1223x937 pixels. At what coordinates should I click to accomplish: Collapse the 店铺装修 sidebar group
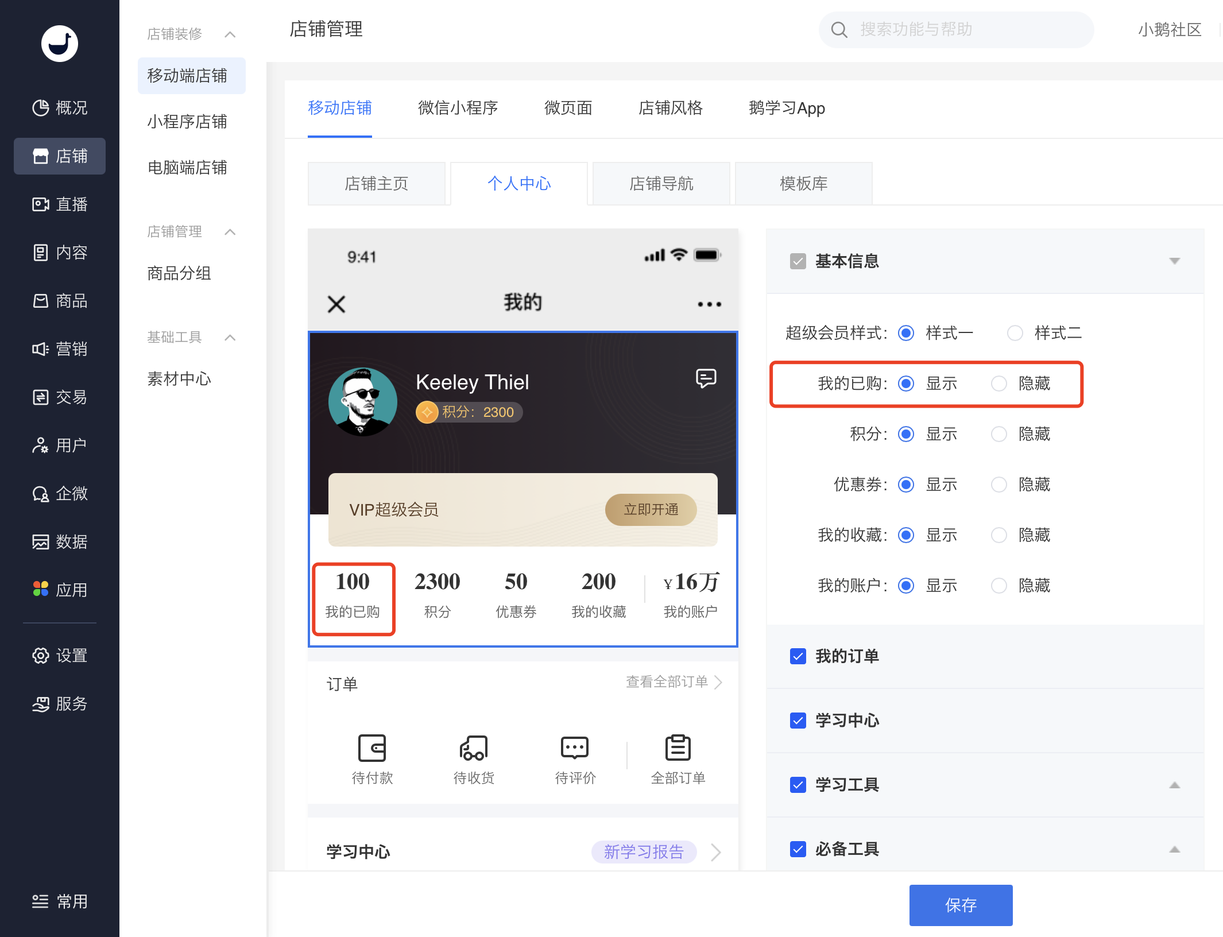[x=230, y=34]
